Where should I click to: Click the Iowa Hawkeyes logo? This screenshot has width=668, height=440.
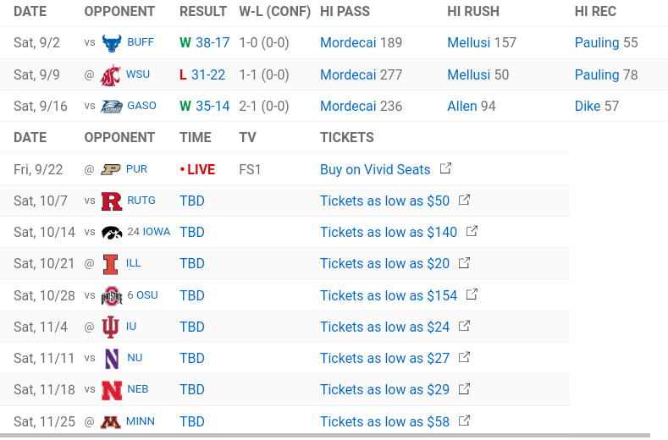pos(111,233)
